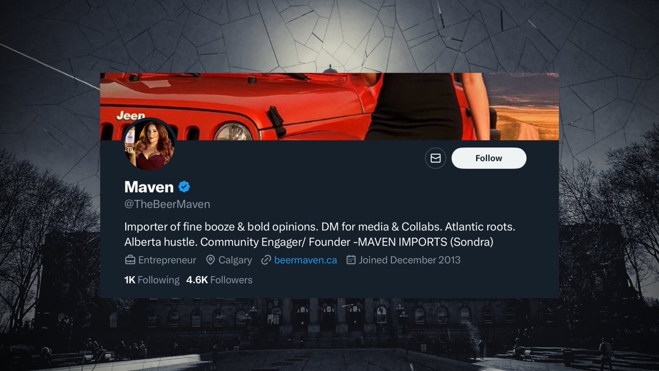The height and width of the screenshot is (371, 659).
Task: Follow the Maven account
Action: [489, 158]
